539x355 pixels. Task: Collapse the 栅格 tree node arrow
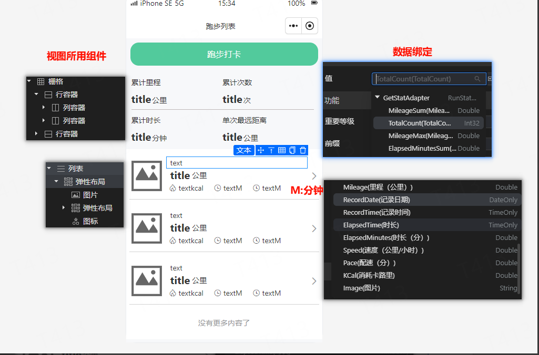[x=29, y=81]
